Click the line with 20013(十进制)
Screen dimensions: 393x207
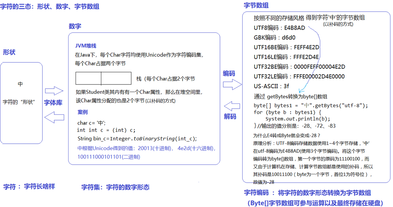[147, 148]
